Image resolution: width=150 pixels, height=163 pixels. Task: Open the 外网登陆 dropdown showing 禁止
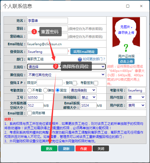[x=89, y=97]
